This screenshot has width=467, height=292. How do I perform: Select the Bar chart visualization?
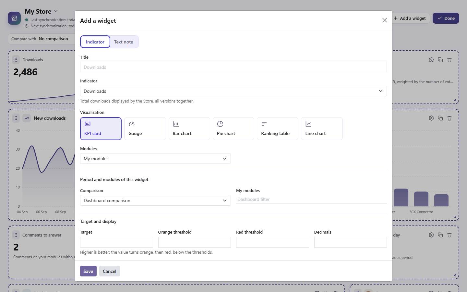point(189,129)
